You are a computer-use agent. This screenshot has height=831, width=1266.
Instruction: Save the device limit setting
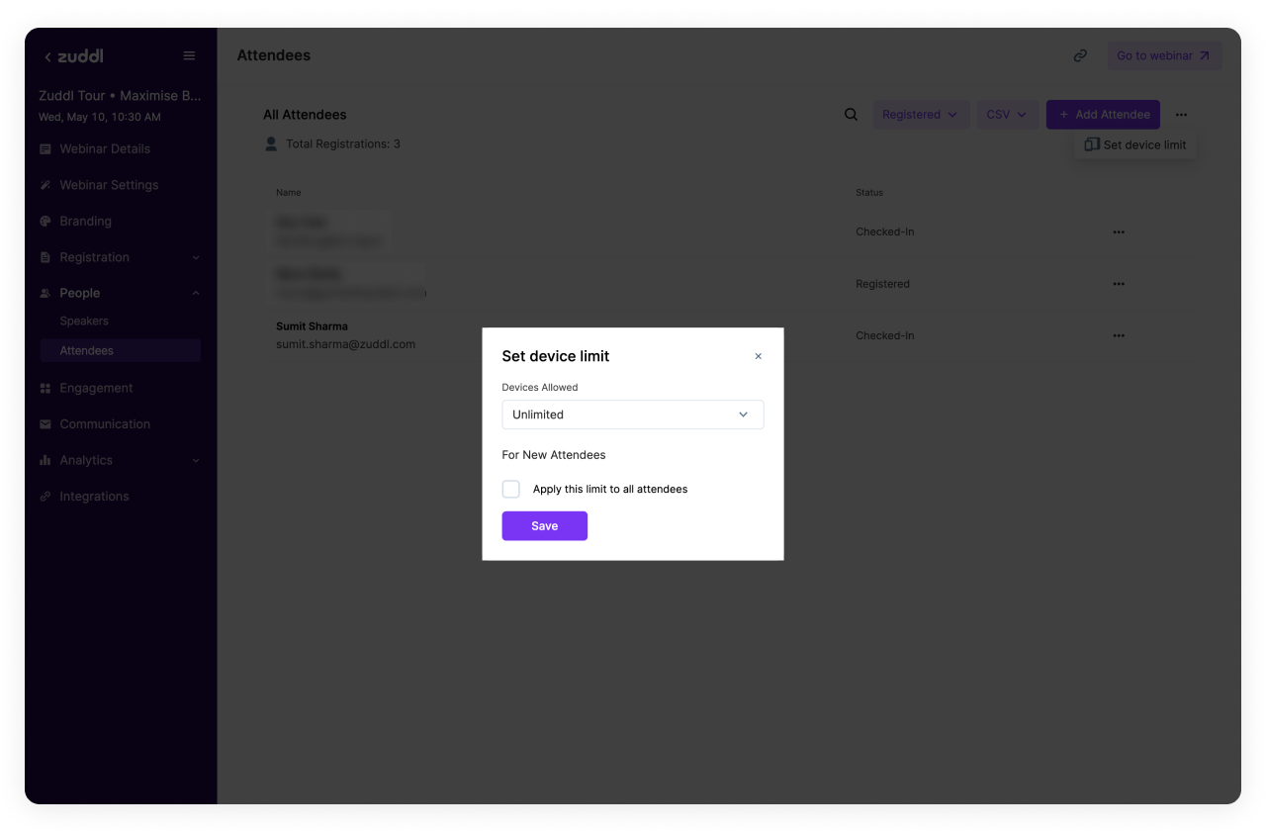[x=544, y=526]
